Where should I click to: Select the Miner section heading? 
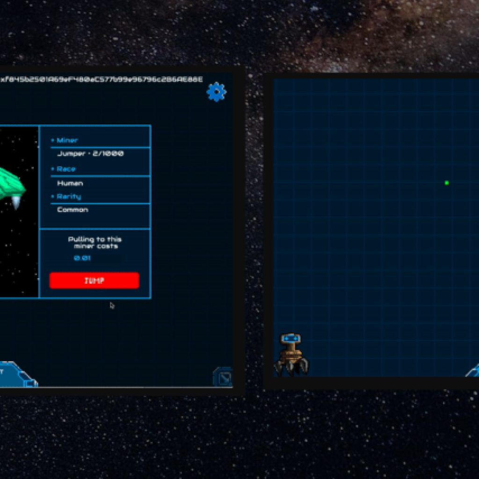point(67,140)
